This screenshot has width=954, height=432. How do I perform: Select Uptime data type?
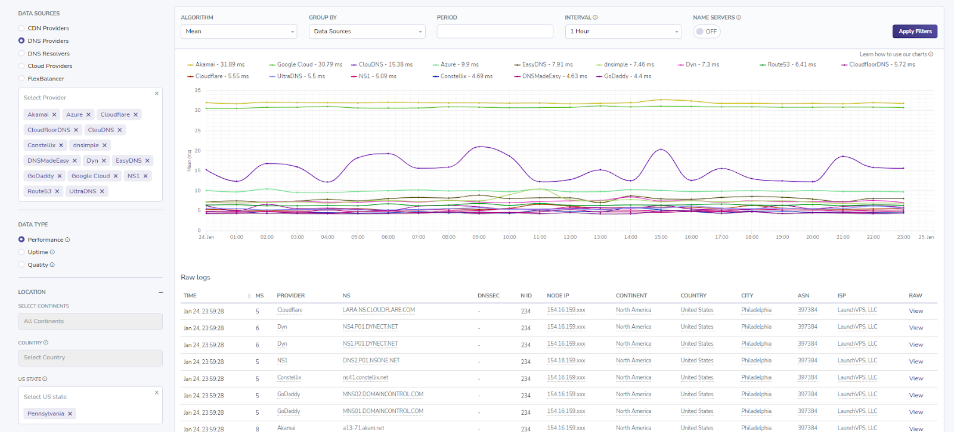point(21,252)
